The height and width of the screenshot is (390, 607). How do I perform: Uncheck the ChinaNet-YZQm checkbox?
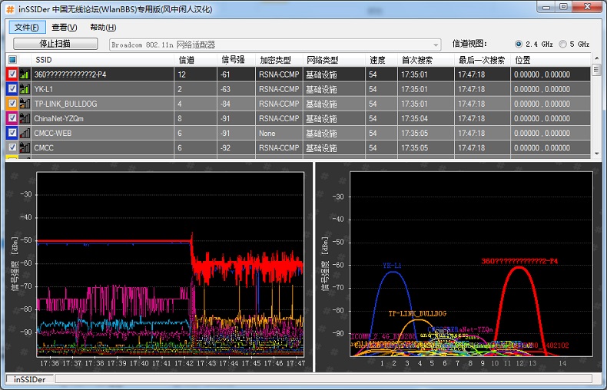(12, 118)
